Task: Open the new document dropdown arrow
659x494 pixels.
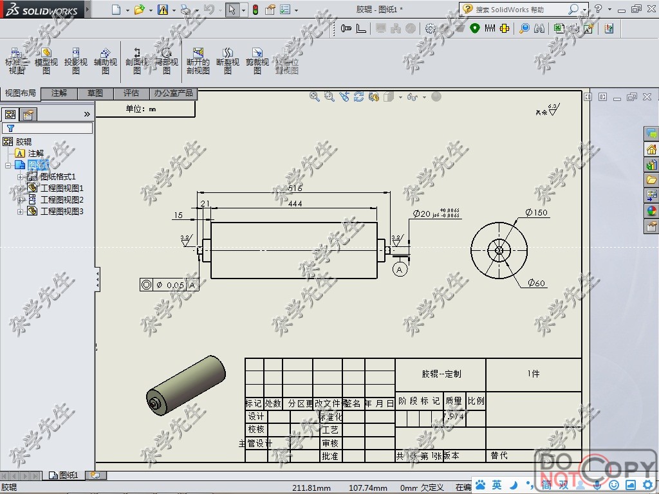Action: (127, 10)
